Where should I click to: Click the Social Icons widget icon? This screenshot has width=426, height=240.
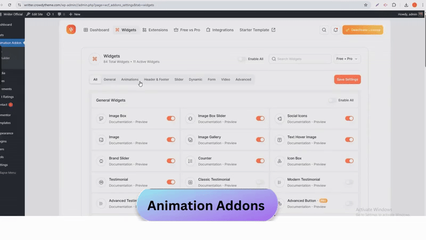coord(279,118)
